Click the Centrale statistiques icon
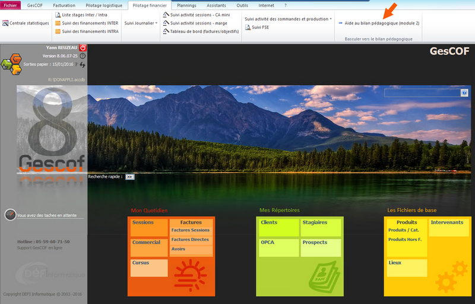This screenshot has height=304, width=475. pos(5,23)
